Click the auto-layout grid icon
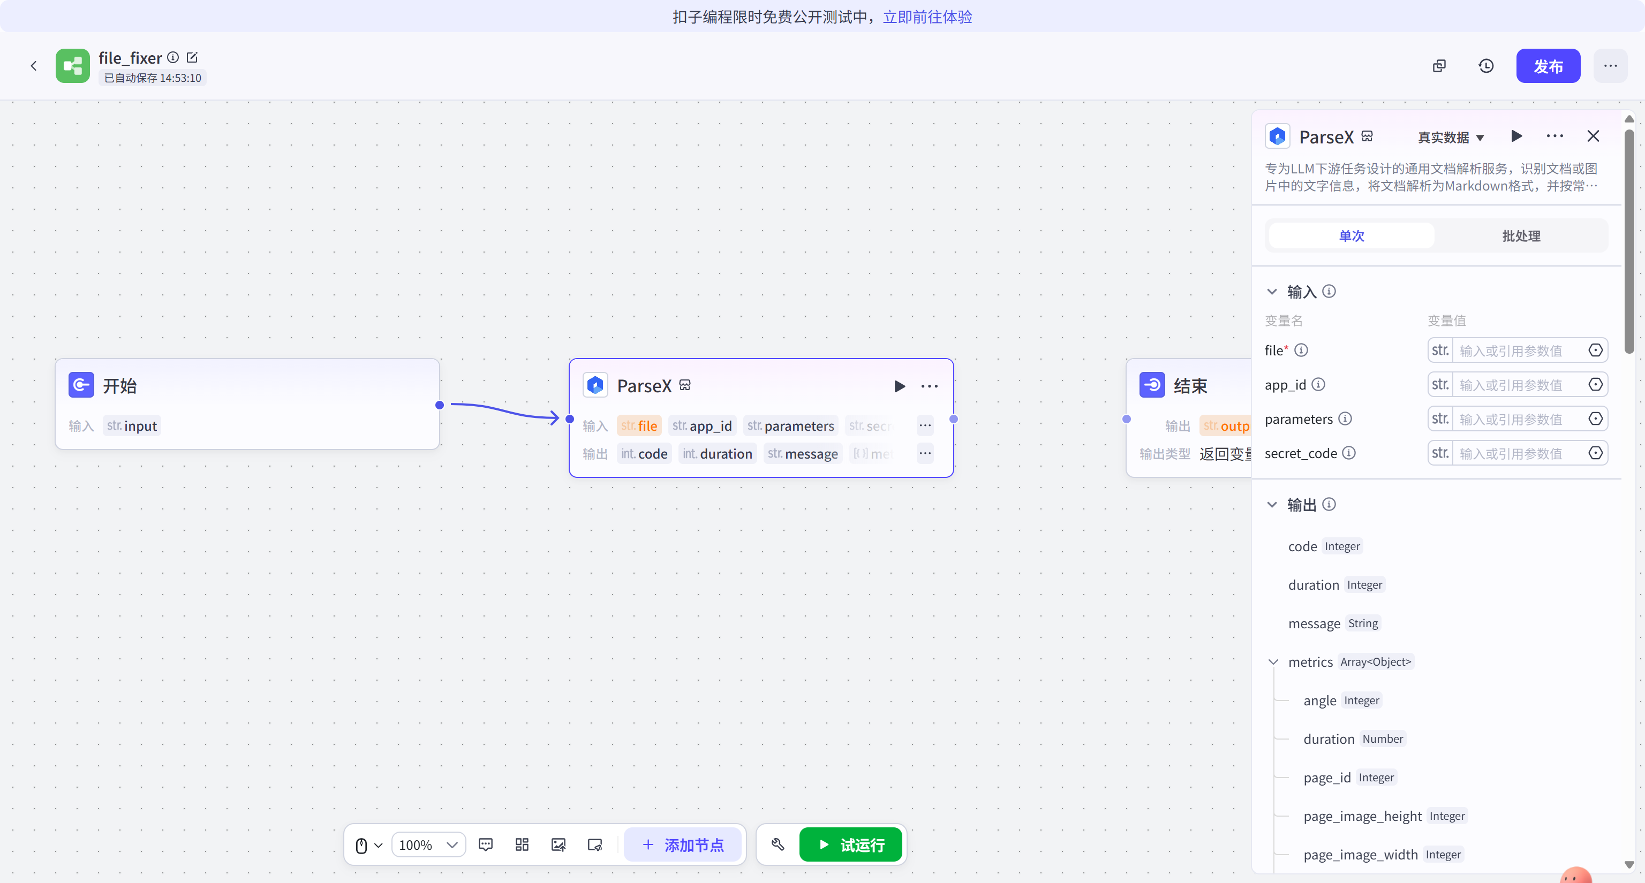This screenshot has width=1645, height=883. (522, 844)
